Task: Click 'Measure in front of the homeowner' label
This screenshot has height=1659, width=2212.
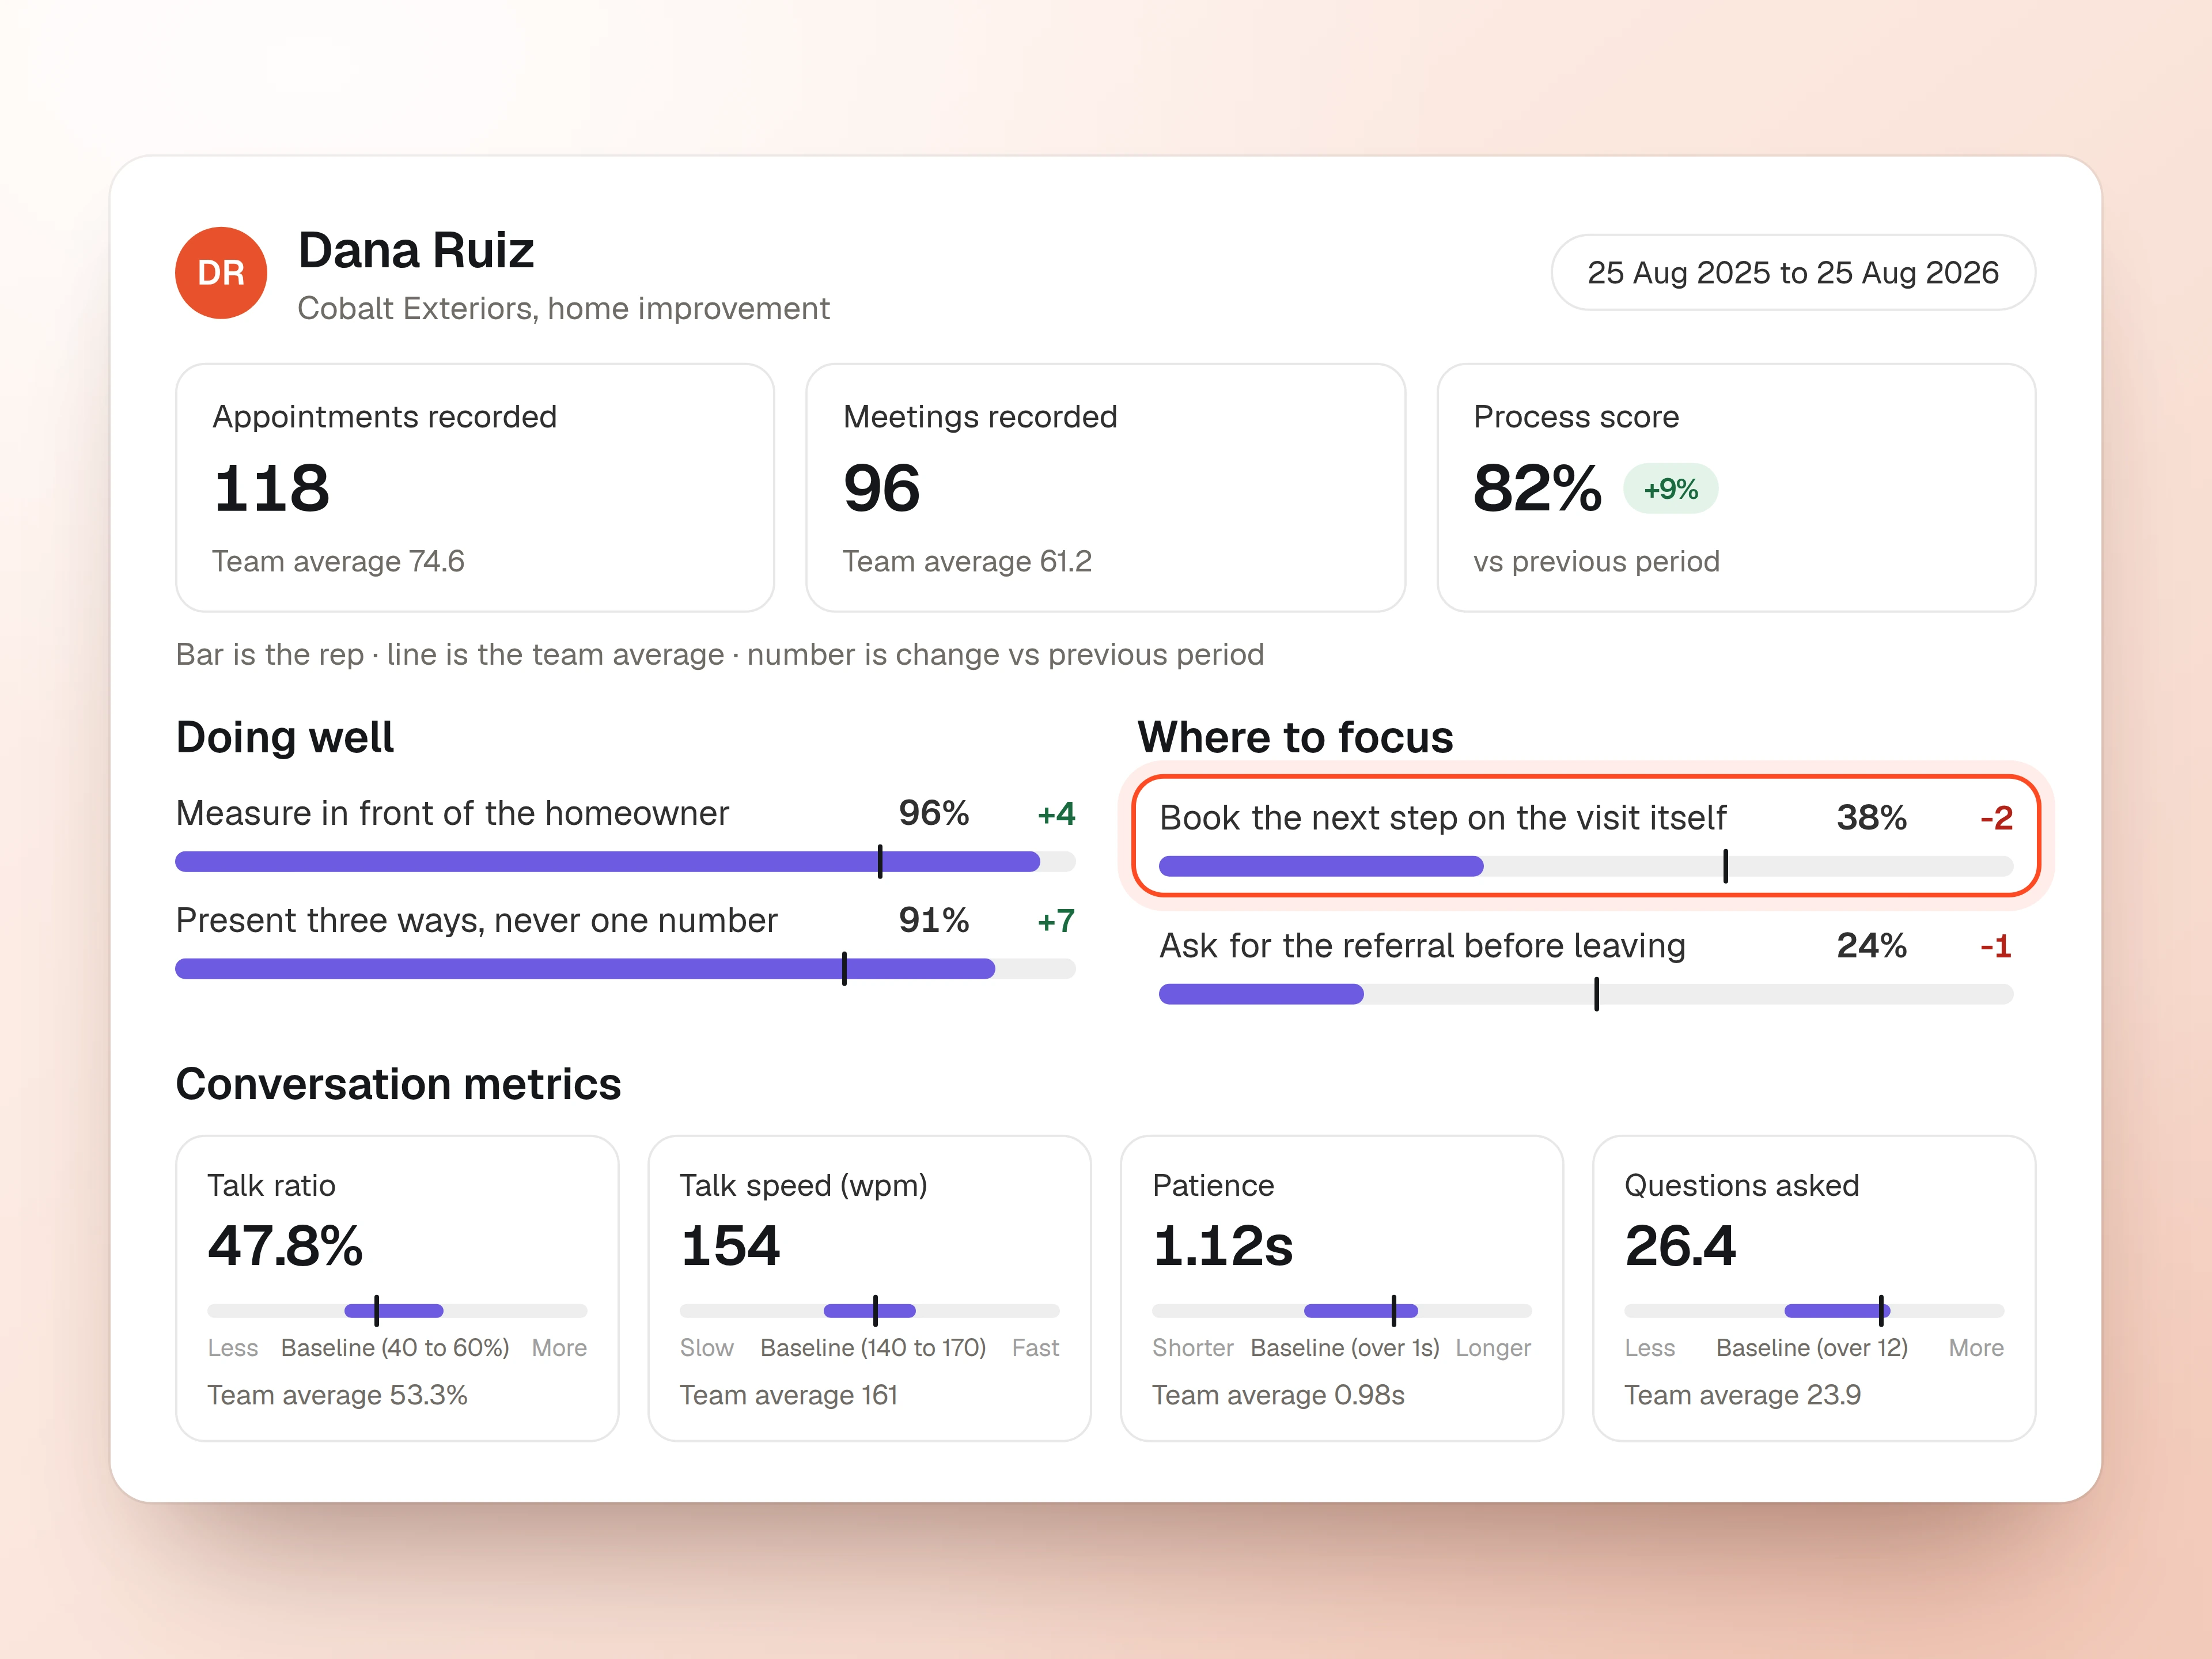Action: pyautogui.click(x=452, y=813)
